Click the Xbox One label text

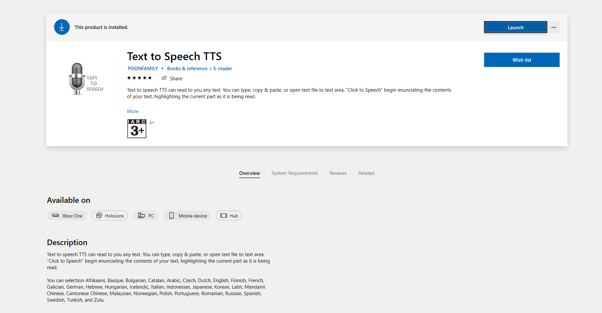pyautogui.click(x=72, y=216)
